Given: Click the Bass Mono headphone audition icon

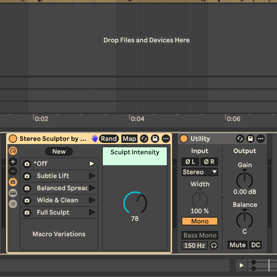Looking at the screenshot, I should click(214, 246).
